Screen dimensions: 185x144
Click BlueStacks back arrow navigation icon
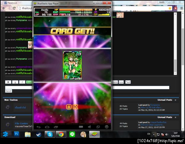coord(39,127)
